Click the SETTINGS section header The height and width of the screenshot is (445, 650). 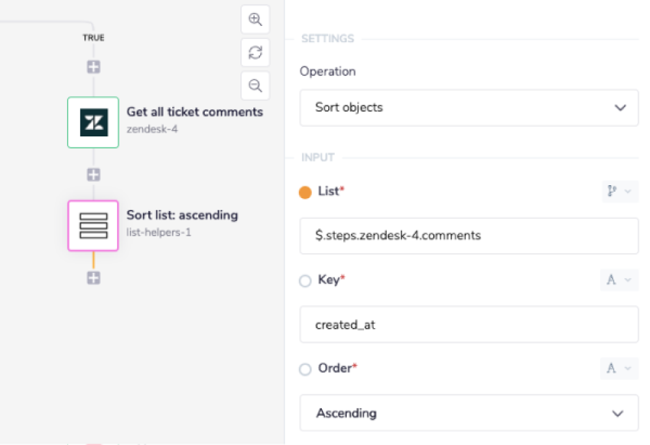click(327, 38)
